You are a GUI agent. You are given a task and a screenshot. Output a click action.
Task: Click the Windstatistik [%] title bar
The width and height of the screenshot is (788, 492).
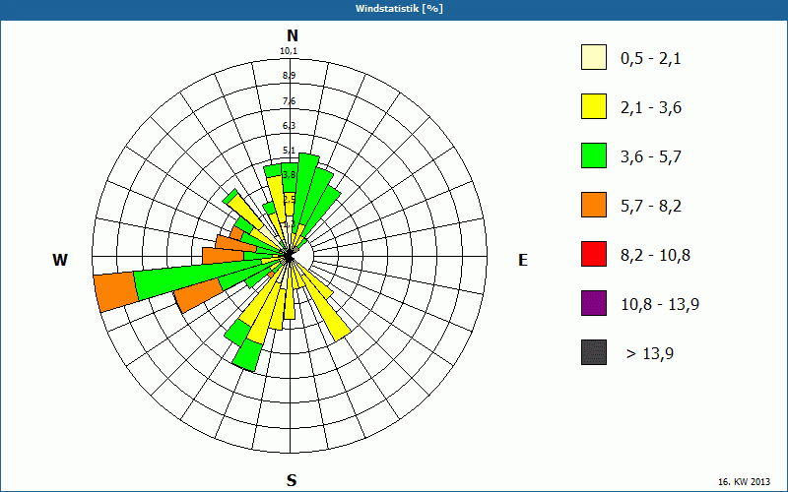coord(394,9)
